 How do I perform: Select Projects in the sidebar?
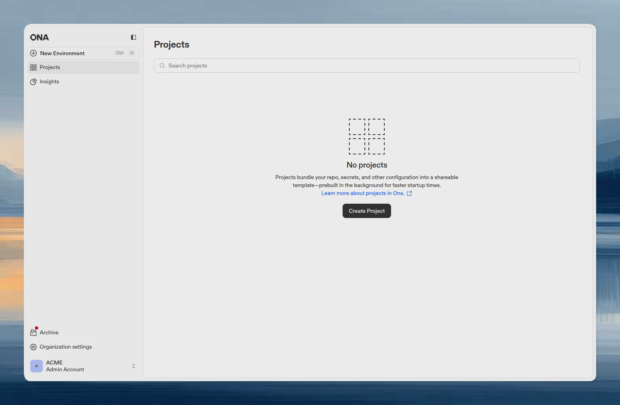tap(50, 67)
